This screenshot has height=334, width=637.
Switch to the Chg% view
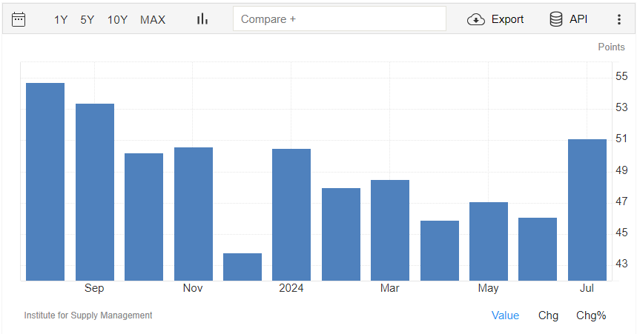pos(591,315)
